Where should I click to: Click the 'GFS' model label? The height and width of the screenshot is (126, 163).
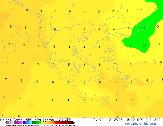click(x=68, y=120)
